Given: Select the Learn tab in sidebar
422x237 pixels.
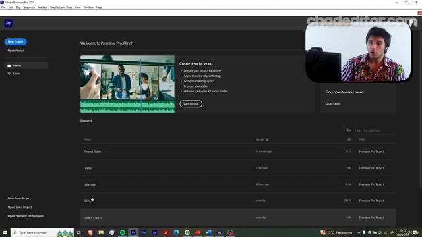Looking at the screenshot, I should coord(26,73).
